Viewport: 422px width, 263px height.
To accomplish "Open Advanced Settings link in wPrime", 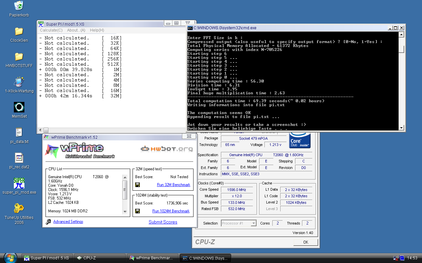I will pos(68,222).
